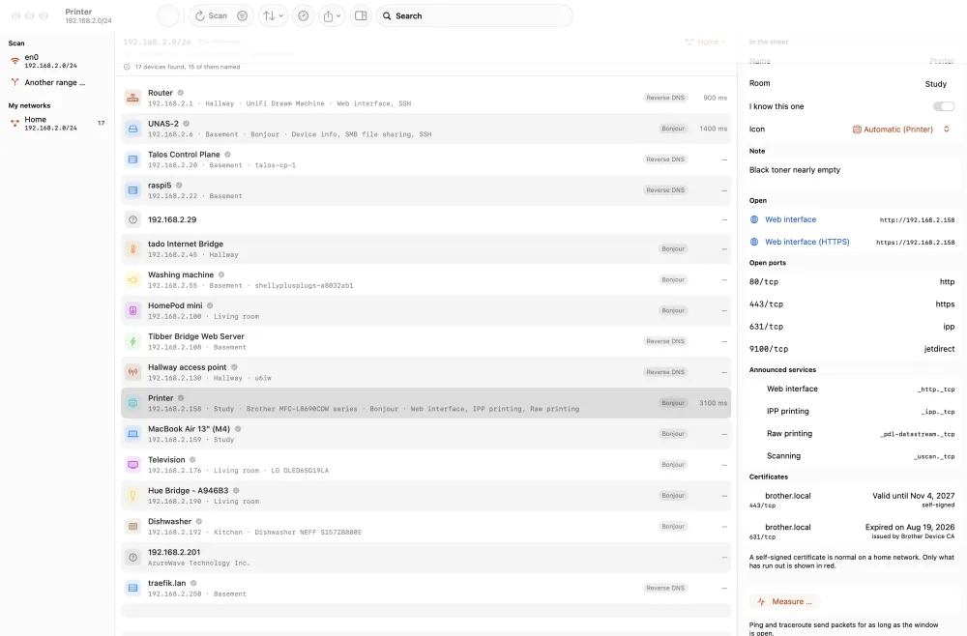The height and width of the screenshot is (636, 967).
Task: Click the magnifier icon in Search
Action: [x=387, y=16]
